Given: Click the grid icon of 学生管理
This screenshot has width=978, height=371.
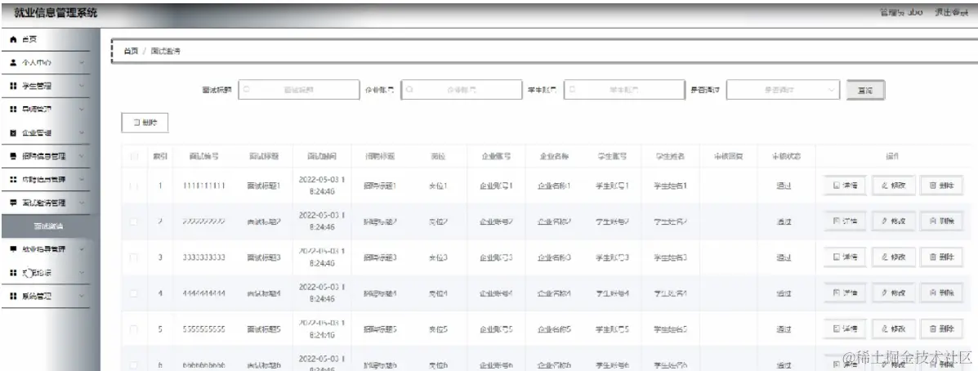Looking at the screenshot, I should click(13, 86).
